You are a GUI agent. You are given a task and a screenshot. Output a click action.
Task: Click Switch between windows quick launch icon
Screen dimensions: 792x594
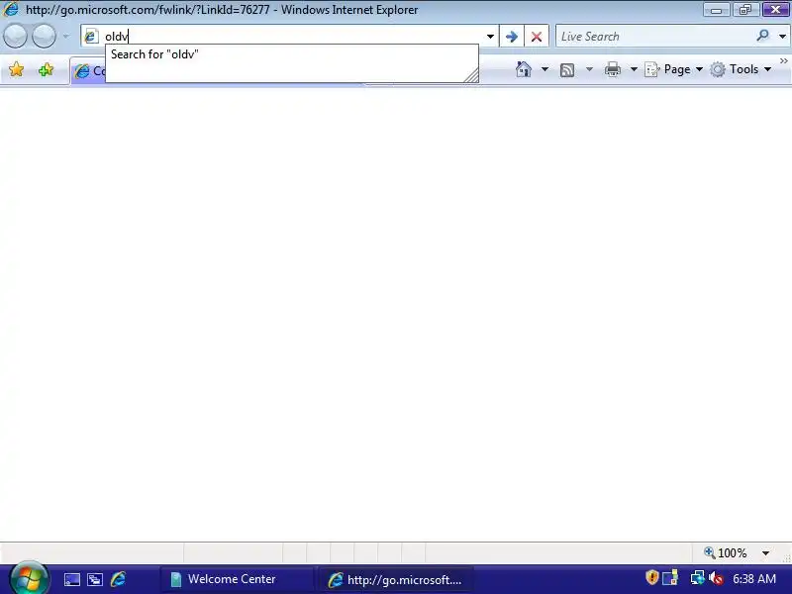(95, 579)
